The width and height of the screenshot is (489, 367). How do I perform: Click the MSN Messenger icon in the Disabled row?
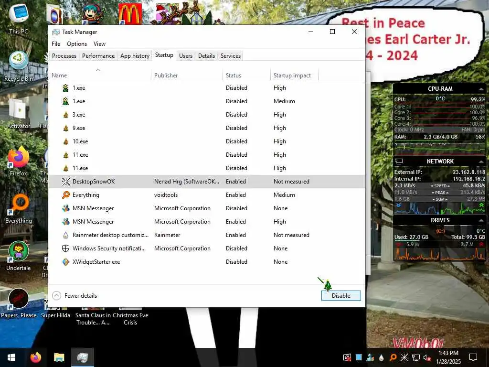click(x=65, y=208)
